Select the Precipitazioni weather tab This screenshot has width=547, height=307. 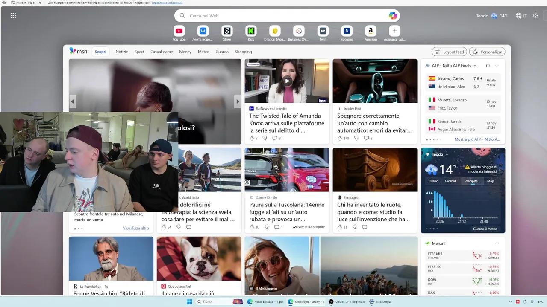pyautogui.click(x=473, y=181)
